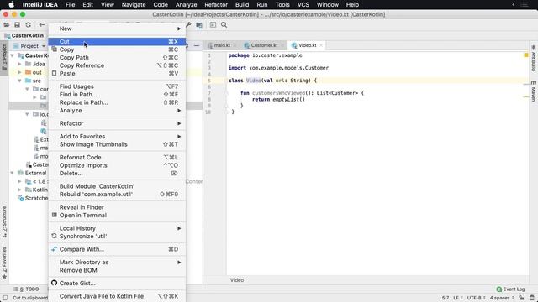
Task: Open Mark Directory as submenu
Action: tap(117, 263)
